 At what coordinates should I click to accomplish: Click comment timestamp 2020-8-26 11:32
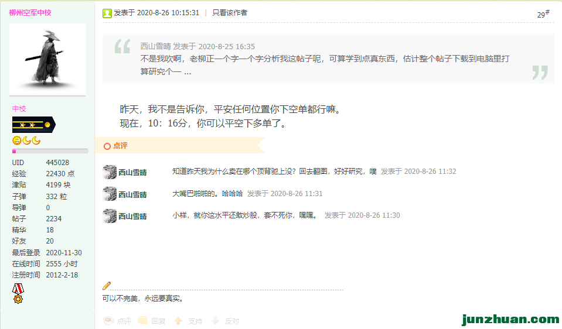coord(430,172)
